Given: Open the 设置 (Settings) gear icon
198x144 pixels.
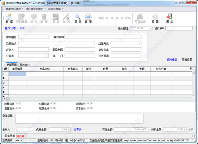Looking at the screenshot, I should coord(155,18).
